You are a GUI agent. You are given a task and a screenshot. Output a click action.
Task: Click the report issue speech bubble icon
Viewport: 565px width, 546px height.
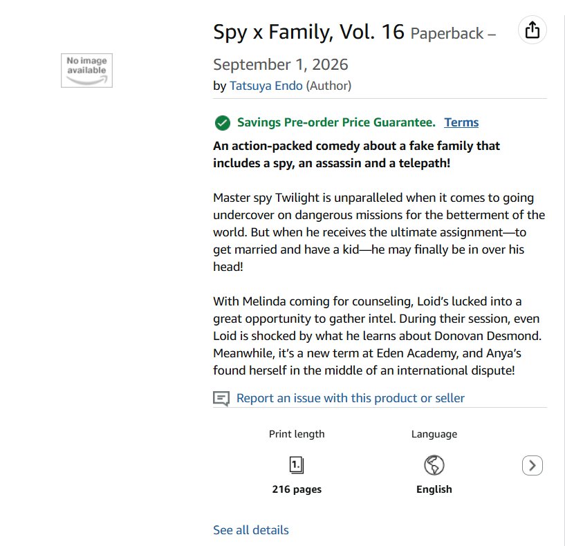click(221, 399)
